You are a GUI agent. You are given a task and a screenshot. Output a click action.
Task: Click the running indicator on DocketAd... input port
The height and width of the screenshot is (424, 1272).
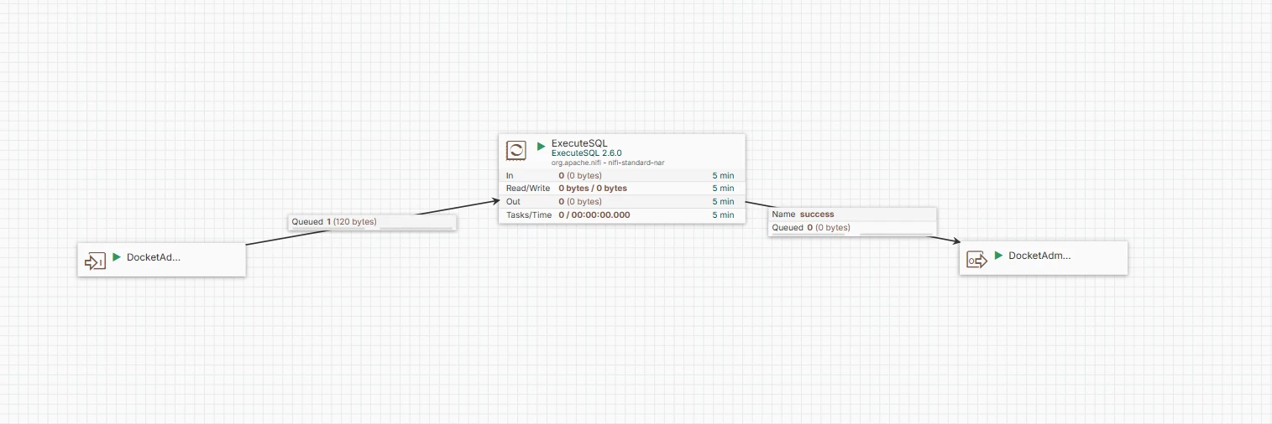[117, 257]
